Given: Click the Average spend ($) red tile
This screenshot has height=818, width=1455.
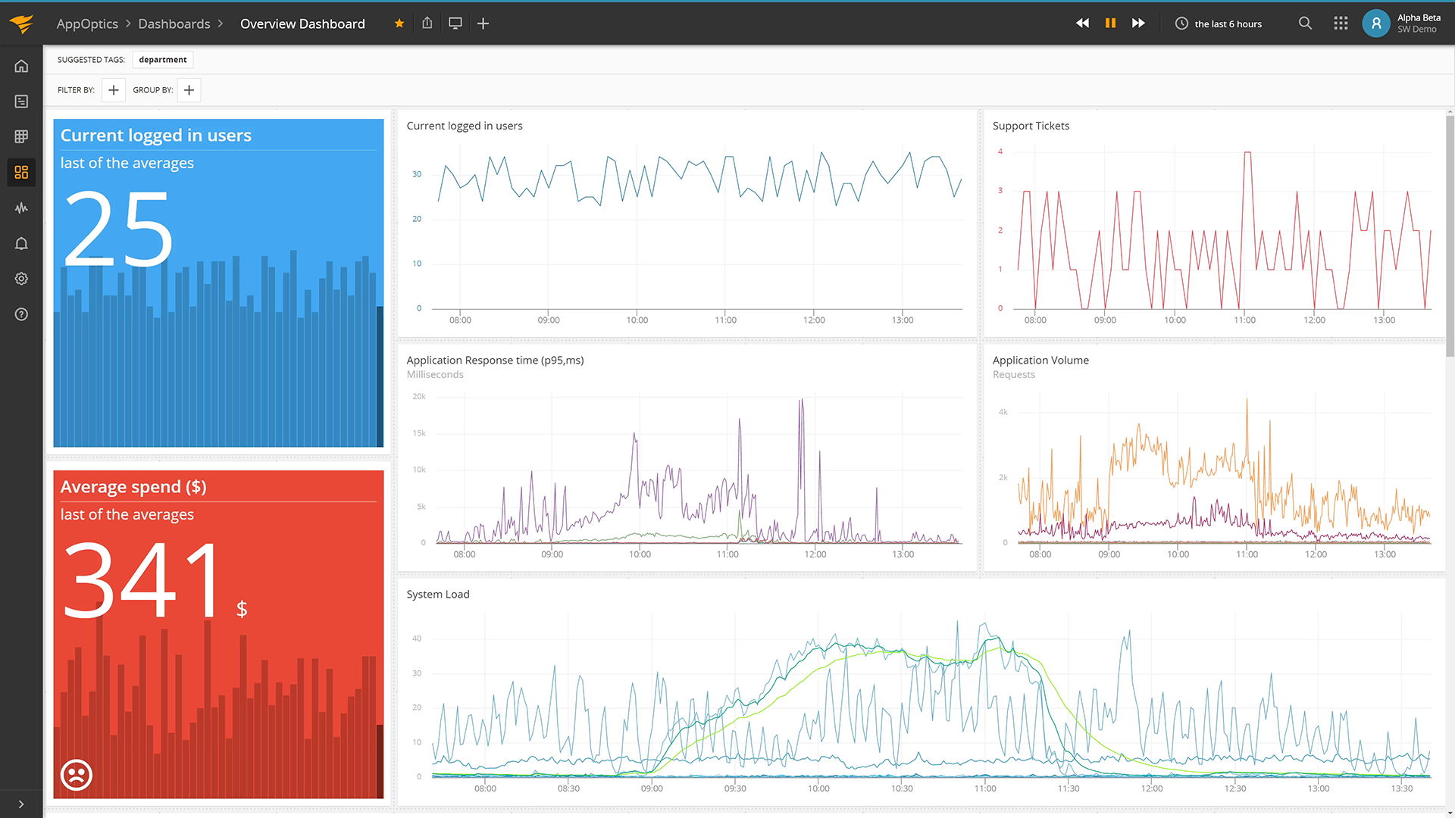Looking at the screenshot, I should pos(218,634).
